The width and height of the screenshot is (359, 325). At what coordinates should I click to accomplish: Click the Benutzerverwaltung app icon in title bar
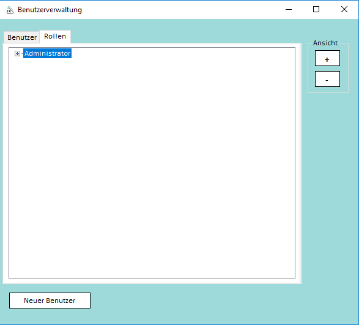click(x=10, y=10)
